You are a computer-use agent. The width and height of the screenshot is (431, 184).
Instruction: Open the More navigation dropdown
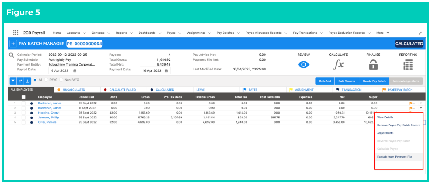click(383, 33)
